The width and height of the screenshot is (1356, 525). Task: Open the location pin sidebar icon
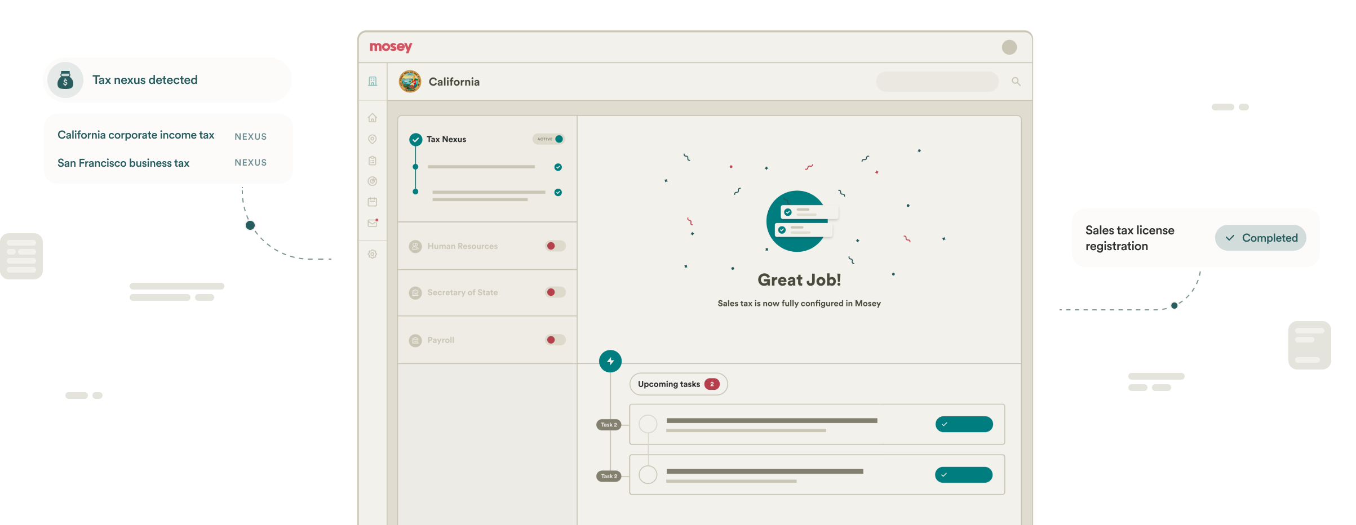click(373, 139)
